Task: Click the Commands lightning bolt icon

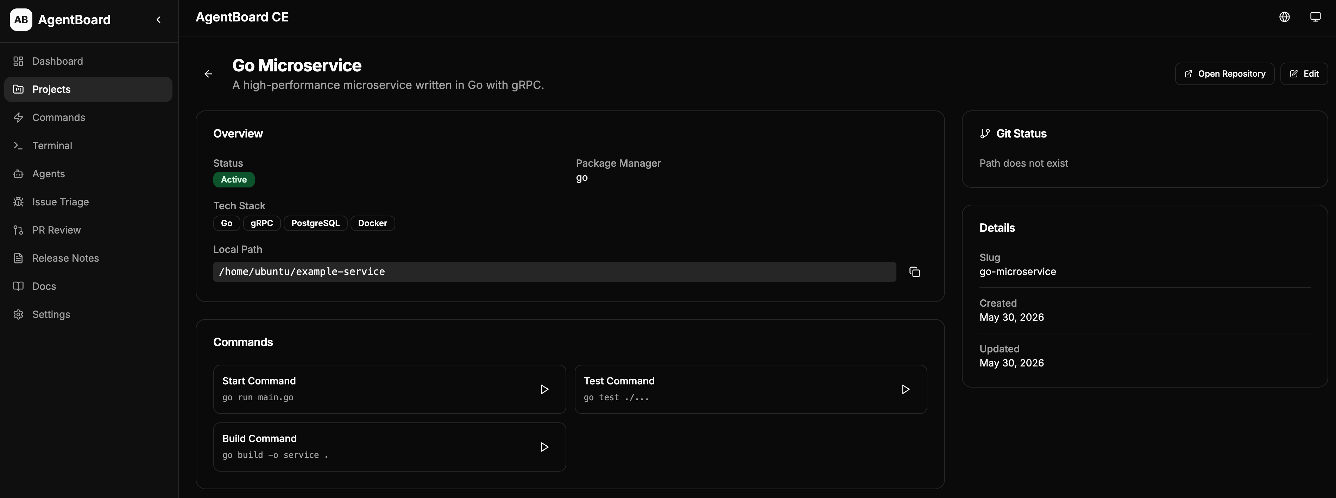Action: pyautogui.click(x=18, y=117)
